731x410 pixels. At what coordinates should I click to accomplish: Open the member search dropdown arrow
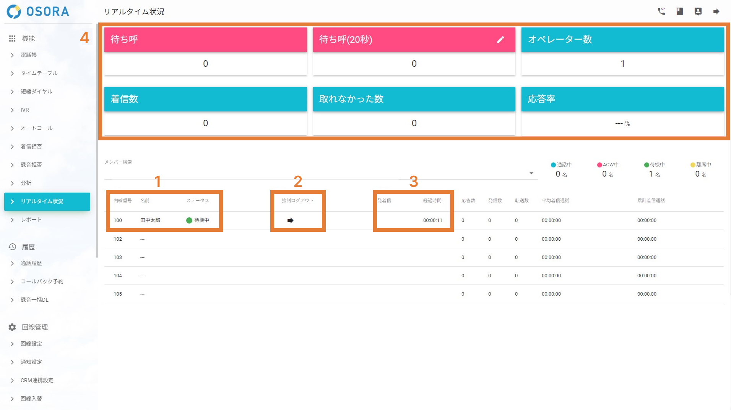(x=531, y=174)
